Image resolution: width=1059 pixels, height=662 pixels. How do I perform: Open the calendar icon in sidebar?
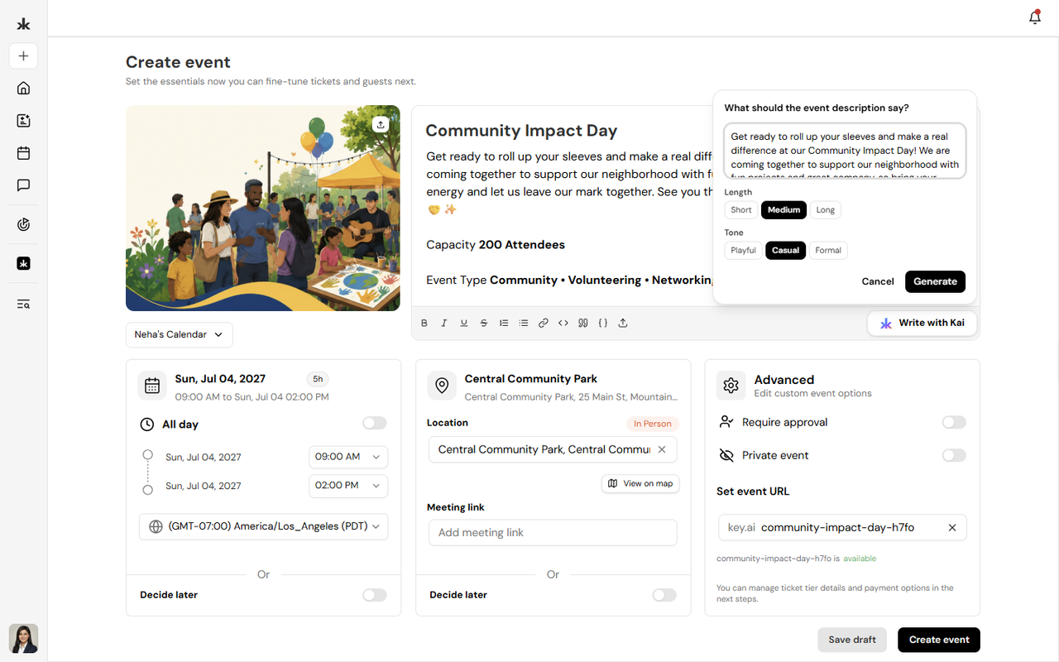pos(23,153)
